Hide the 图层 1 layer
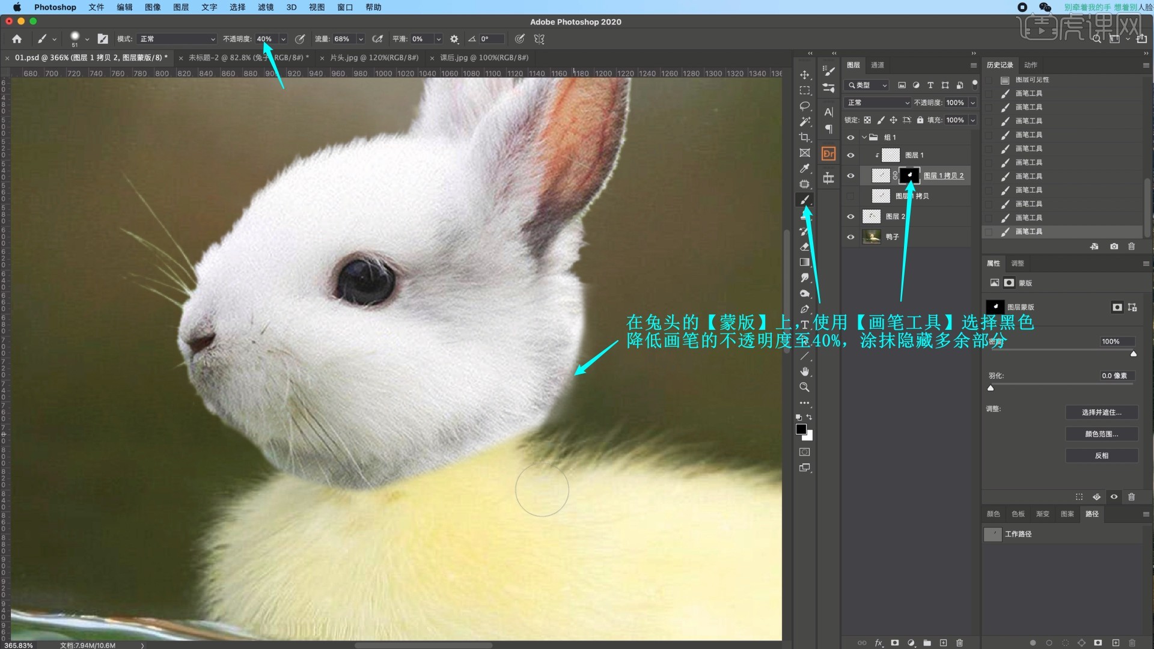This screenshot has height=649, width=1154. 850,155
